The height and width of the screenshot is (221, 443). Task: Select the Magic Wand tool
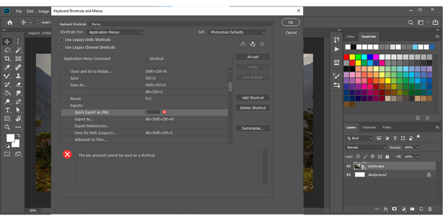pyautogui.click(x=18, y=50)
